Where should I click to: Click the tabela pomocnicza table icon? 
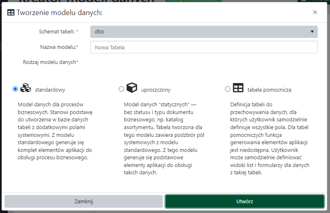238,88
